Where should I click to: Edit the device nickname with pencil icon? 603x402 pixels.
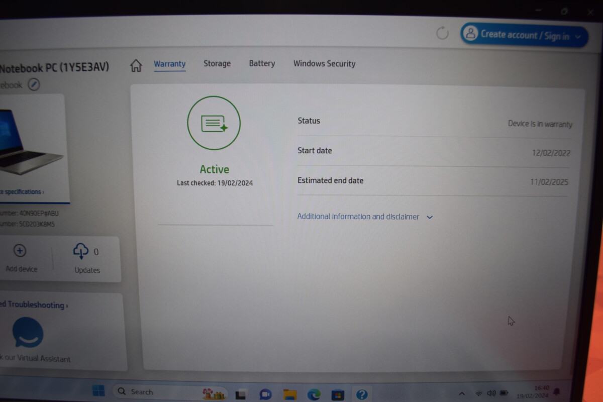(34, 84)
